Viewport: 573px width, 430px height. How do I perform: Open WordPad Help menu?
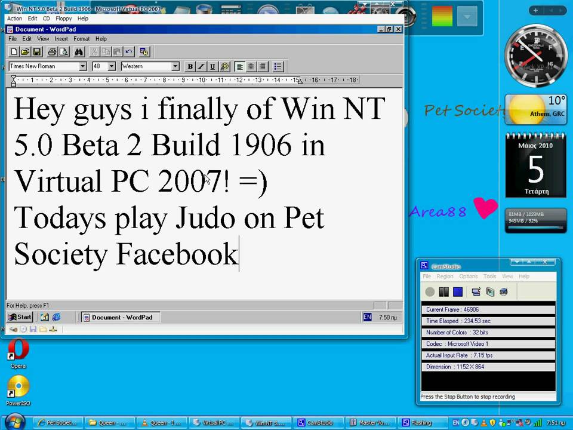pyautogui.click(x=101, y=39)
